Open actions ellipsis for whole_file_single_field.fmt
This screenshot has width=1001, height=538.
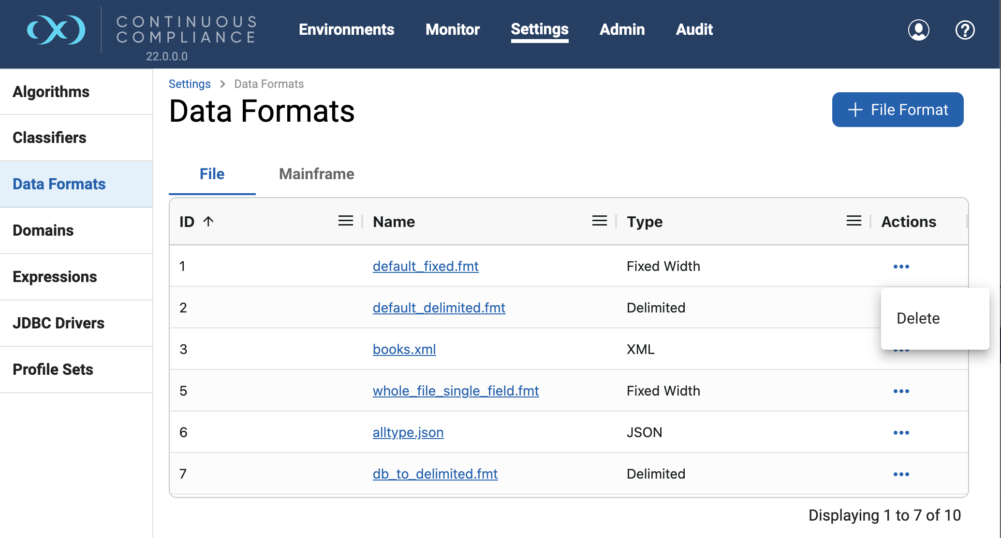[901, 391]
